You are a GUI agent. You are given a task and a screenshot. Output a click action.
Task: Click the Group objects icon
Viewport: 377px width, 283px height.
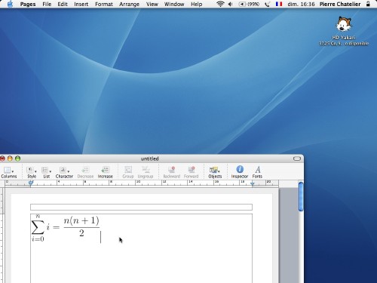pos(128,169)
